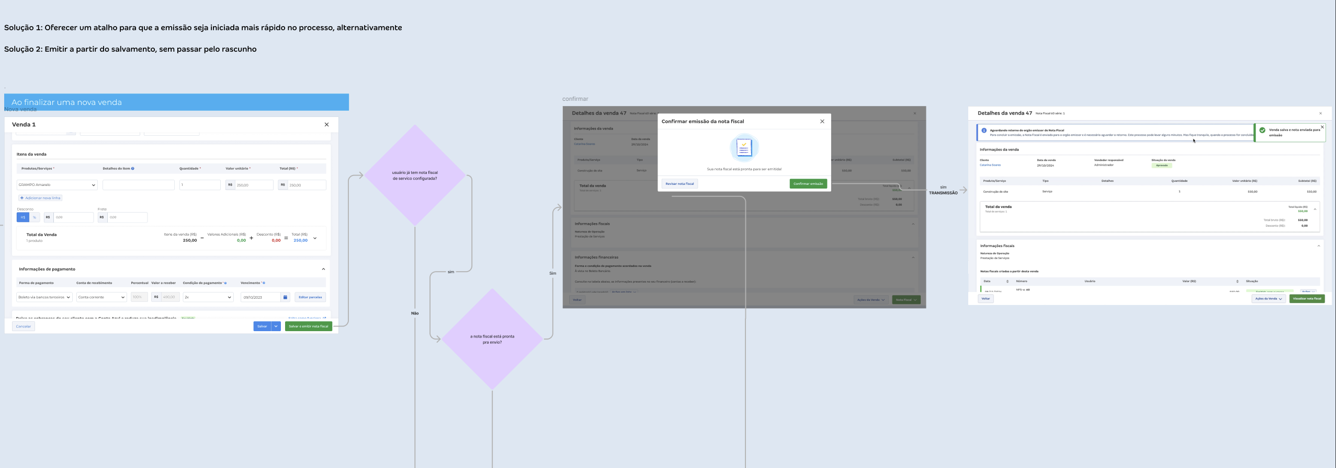Viewport: 1336px width, 468px height.
Task: Close the right Detalhes da venda 47 window
Action: 1320,113
